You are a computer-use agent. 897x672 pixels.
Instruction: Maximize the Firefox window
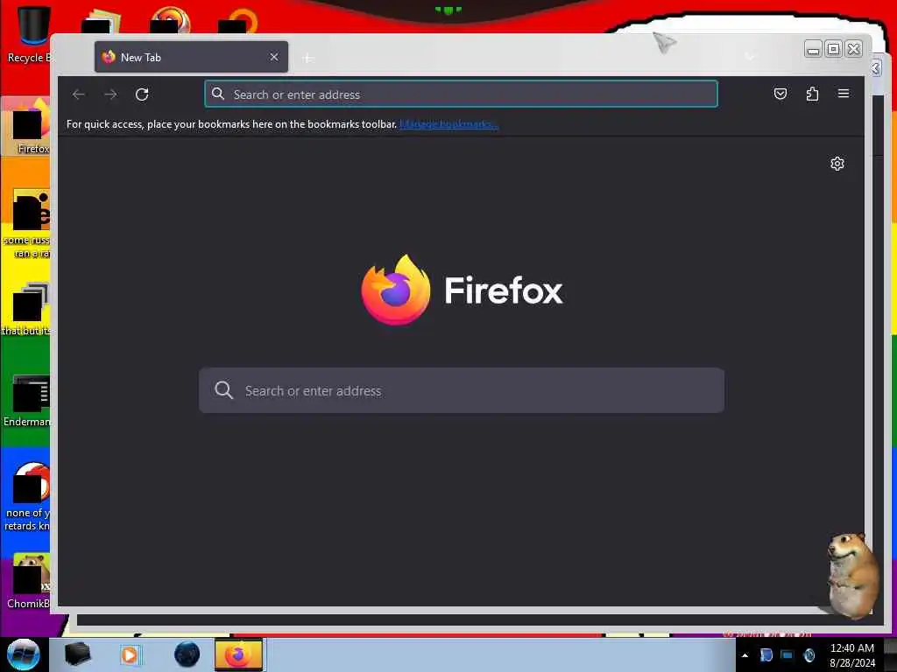coord(834,49)
